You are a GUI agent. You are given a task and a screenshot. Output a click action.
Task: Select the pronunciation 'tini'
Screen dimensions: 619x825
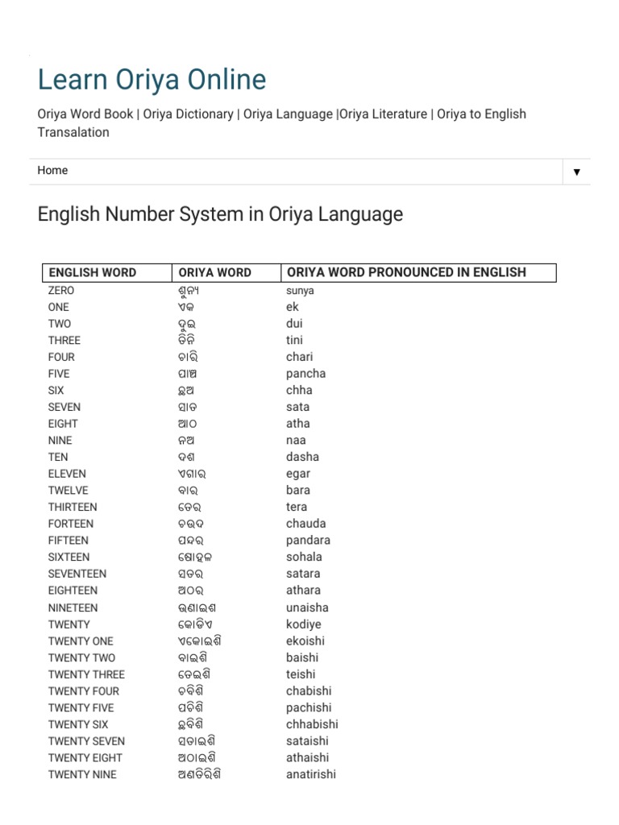294,341
